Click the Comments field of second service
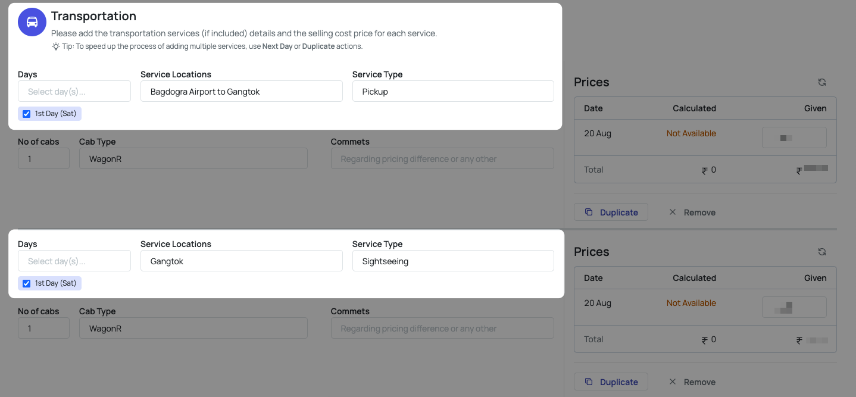856x397 pixels. [442, 329]
